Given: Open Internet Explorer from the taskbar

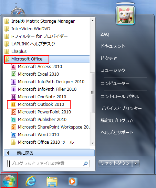Looking at the screenshot, I should click(x=31, y=181).
